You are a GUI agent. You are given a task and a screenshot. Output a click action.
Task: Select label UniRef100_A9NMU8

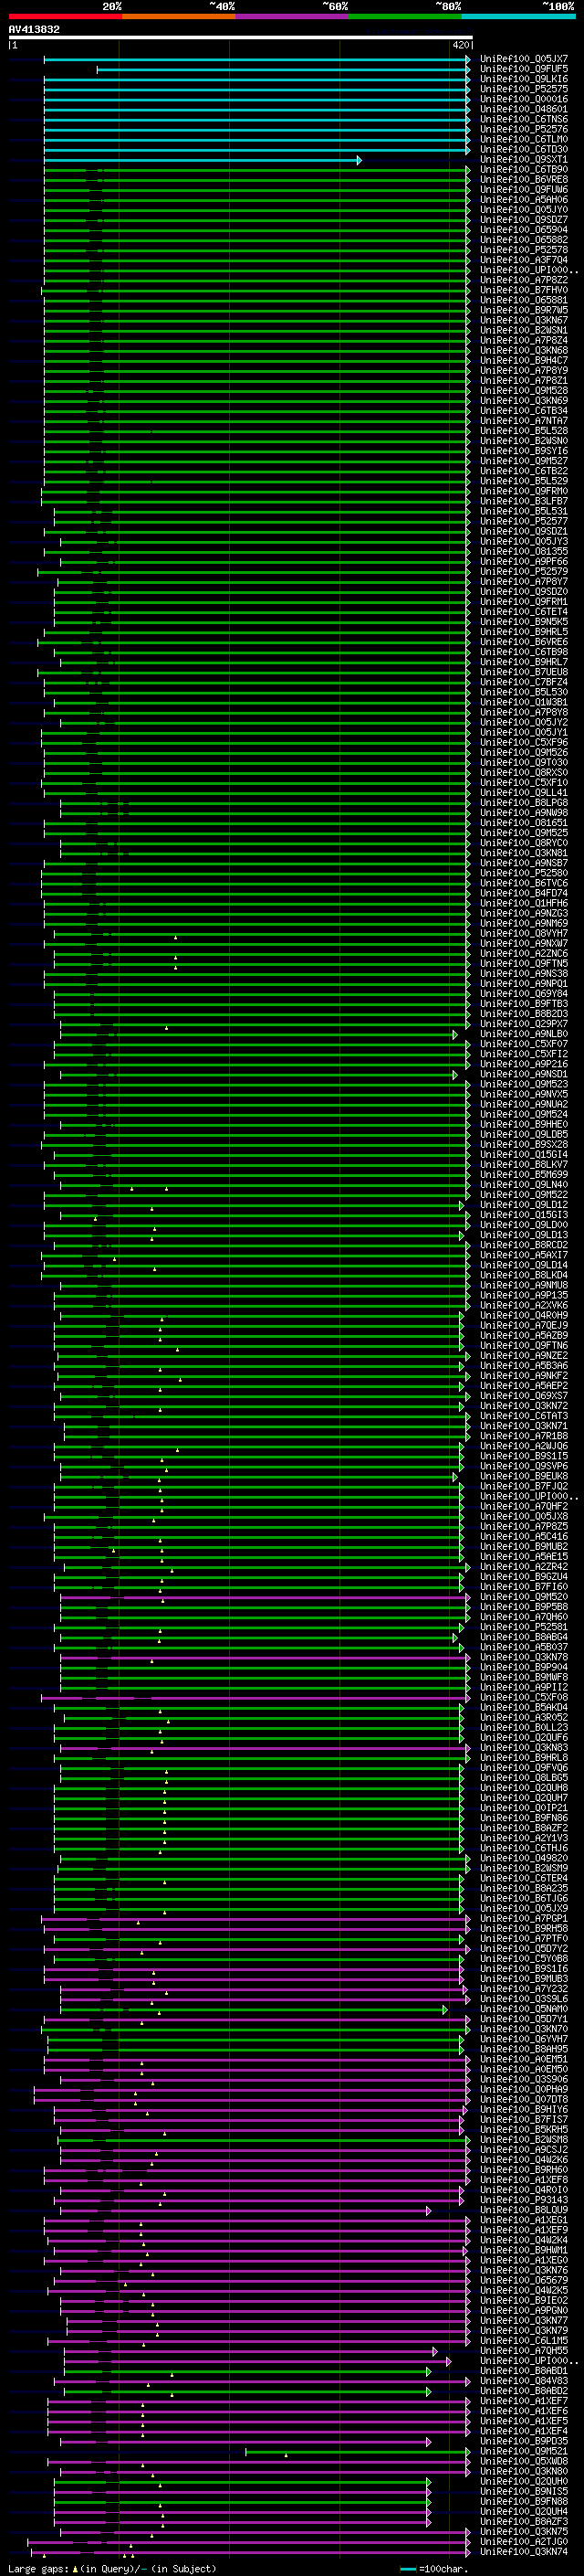point(523,1285)
